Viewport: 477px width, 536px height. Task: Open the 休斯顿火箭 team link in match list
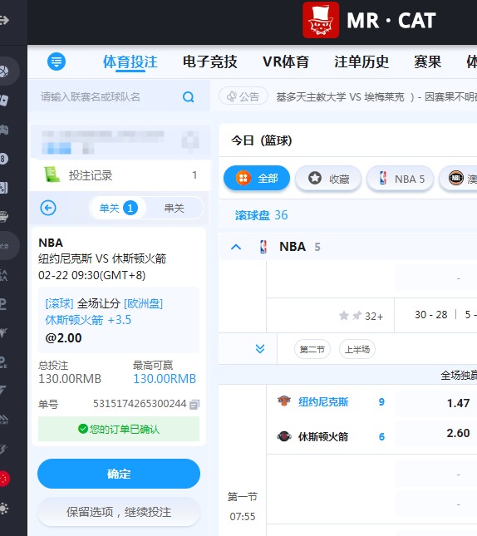tap(323, 436)
